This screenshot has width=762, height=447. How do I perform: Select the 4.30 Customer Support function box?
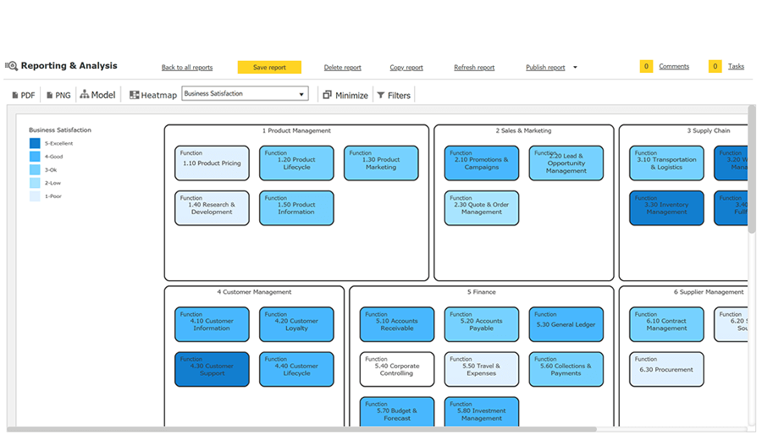tap(212, 369)
